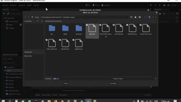Switch to thumbnail grid view
Screen dimensions: 181x102
click(x=145, y=17)
